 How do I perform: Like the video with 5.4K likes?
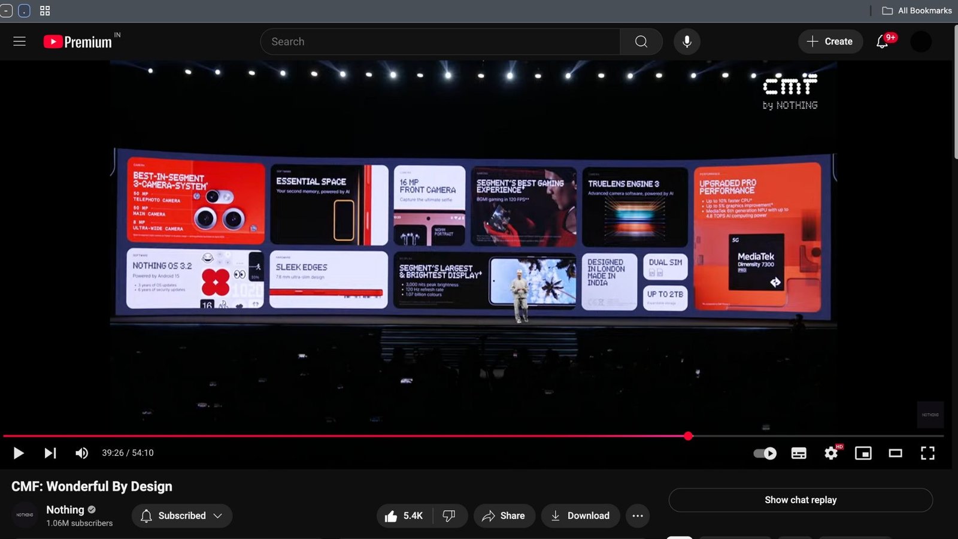404,516
